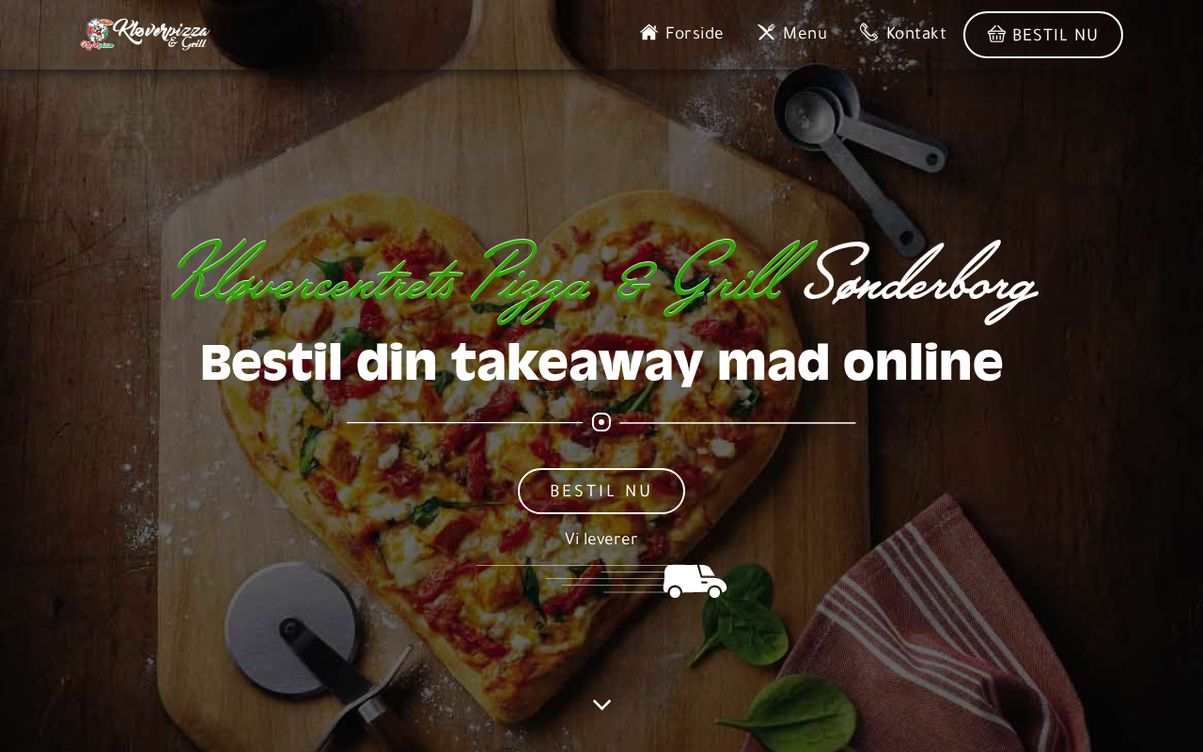Click the square divider ornament under the heading
1203x752 pixels.
click(x=601, y=422)
